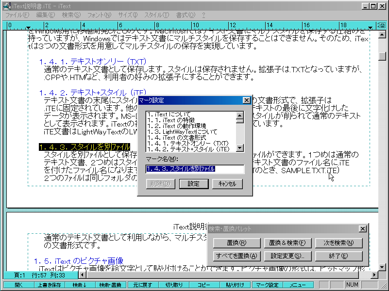Viewport: 389px width, 291px height.
Task: Click heading '1. 4. 1. テキストオンリー (TXT)' in document
Action: coord(93,62)
